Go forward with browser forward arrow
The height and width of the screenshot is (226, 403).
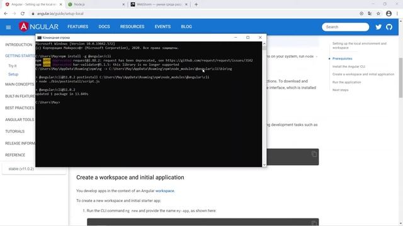click(x=14, y=14)
